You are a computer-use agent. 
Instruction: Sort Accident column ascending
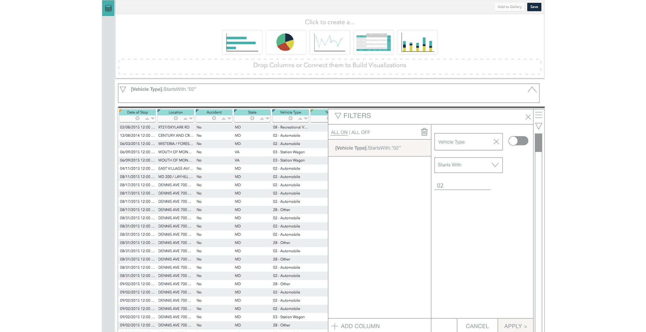[x=224, y=119]
